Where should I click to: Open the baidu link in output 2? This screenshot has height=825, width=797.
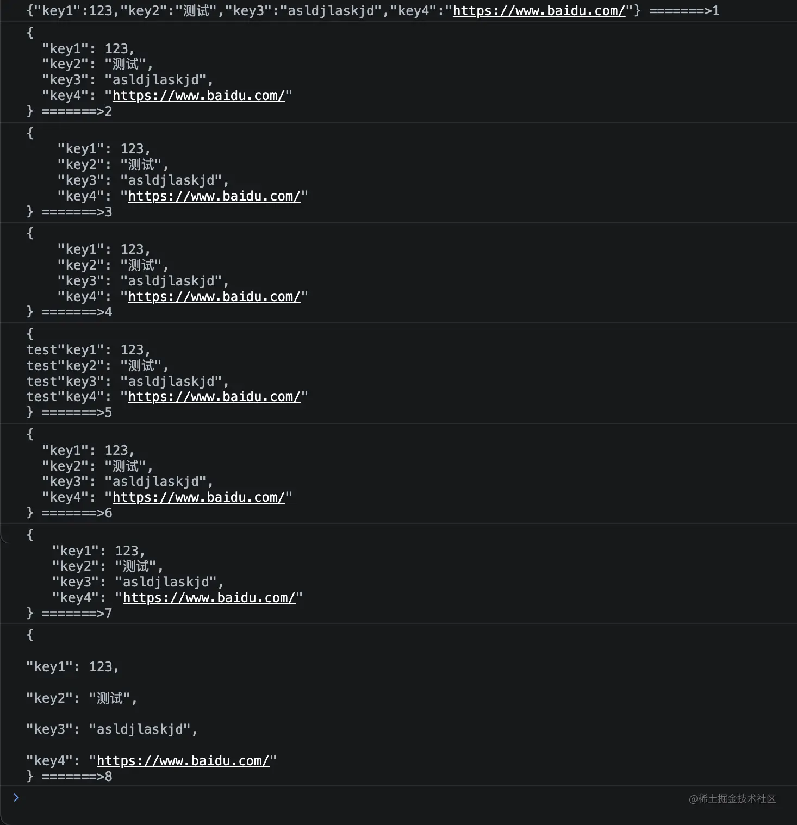point(198,96)
